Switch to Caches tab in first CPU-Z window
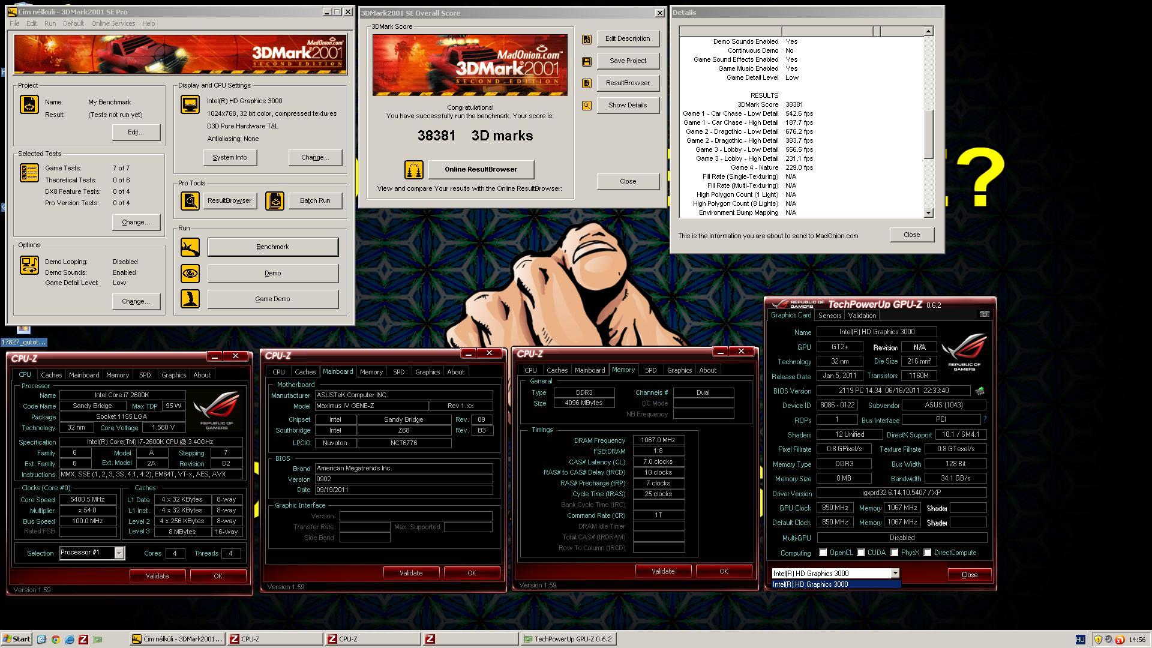 point(51,375)
